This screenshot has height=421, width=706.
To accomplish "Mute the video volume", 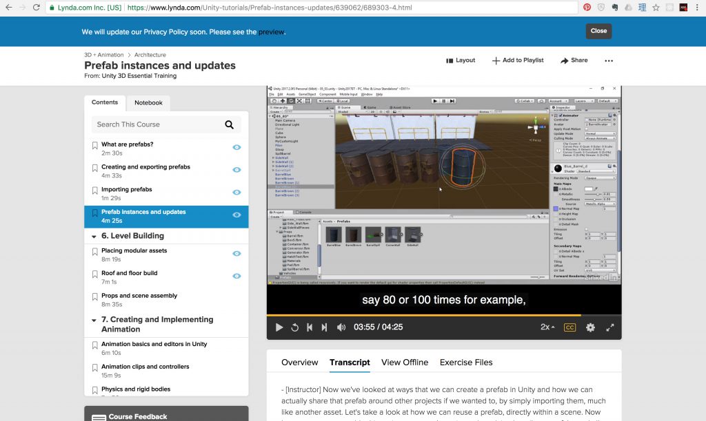I will [x=341, y=327].
